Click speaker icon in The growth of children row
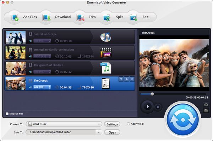Screen dimensions: 213x141 (31, 72)
